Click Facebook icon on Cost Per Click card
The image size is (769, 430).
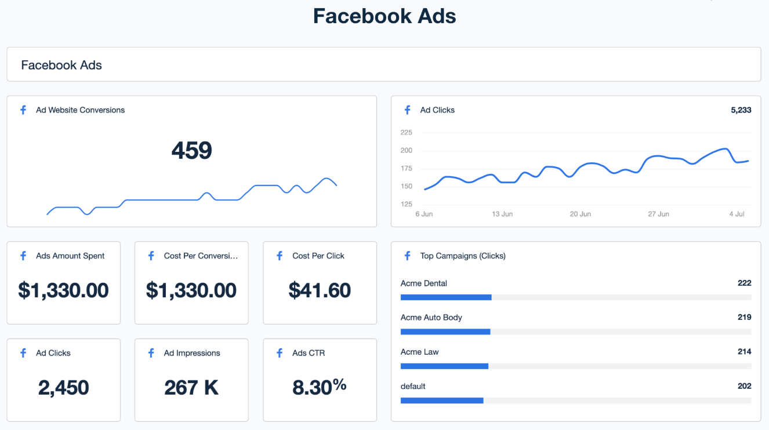[280, 256]
